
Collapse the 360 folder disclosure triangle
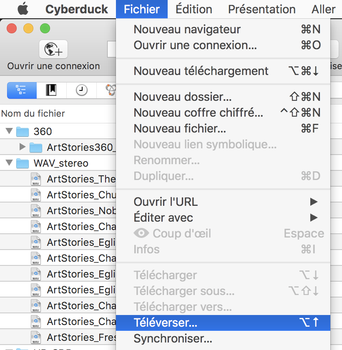(x=9, y=132)
